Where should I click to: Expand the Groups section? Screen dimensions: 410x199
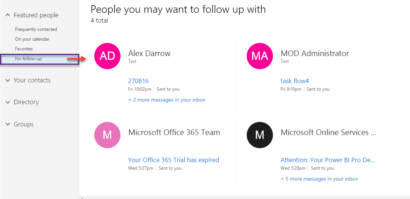(8, 124)
